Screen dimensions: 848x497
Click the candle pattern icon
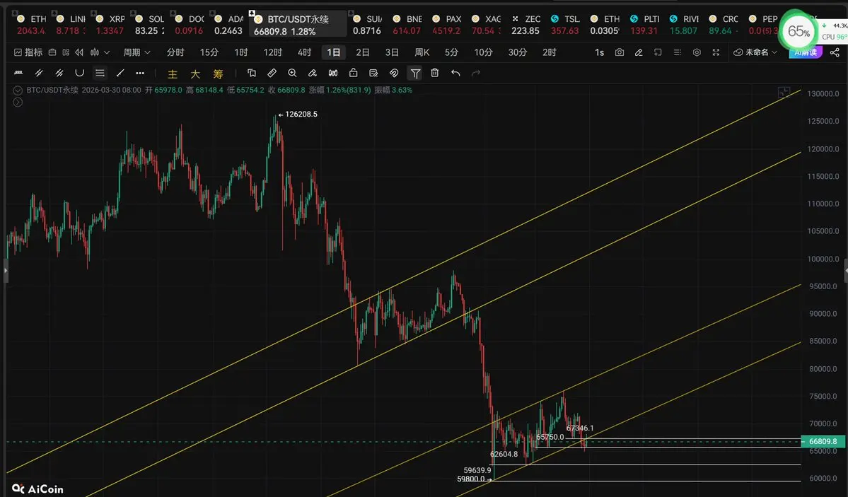(x=333, y=73)
